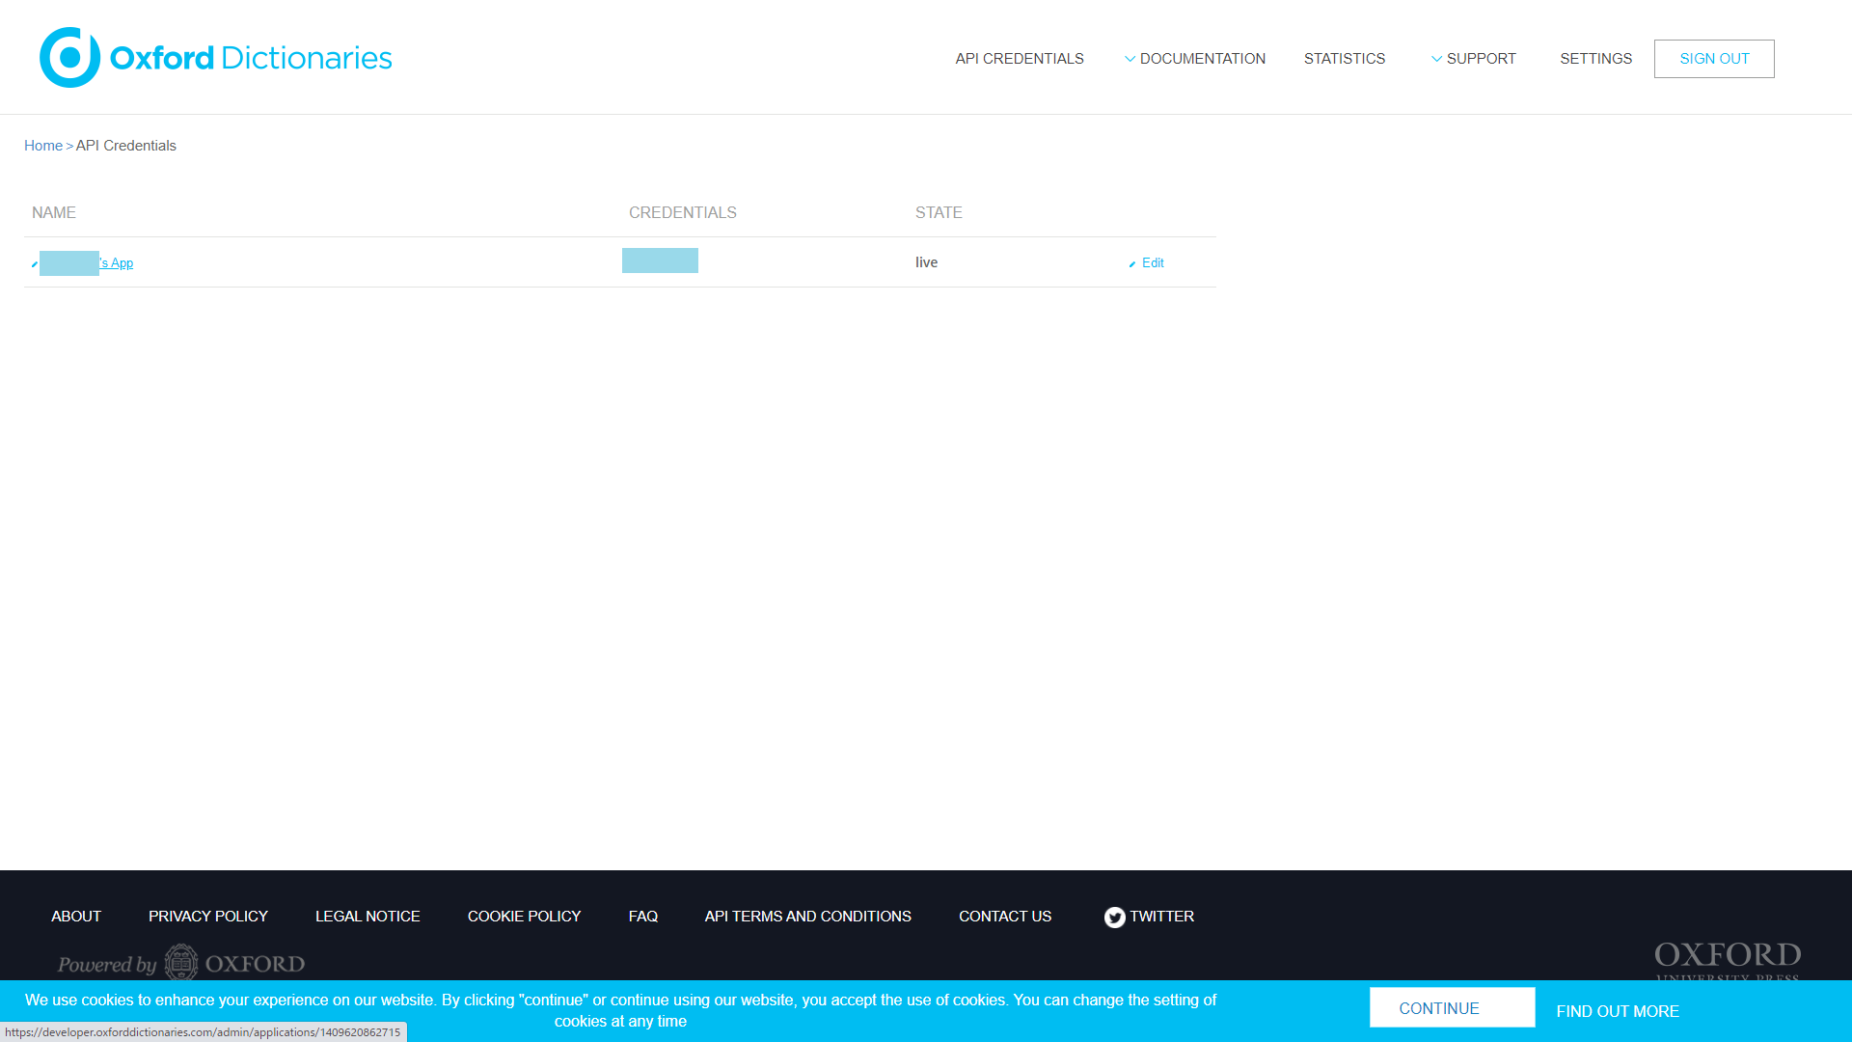Click the Powered by Oxford crest logo
This screenshot has height=1042, width=1852.
(x=181, y=963)
